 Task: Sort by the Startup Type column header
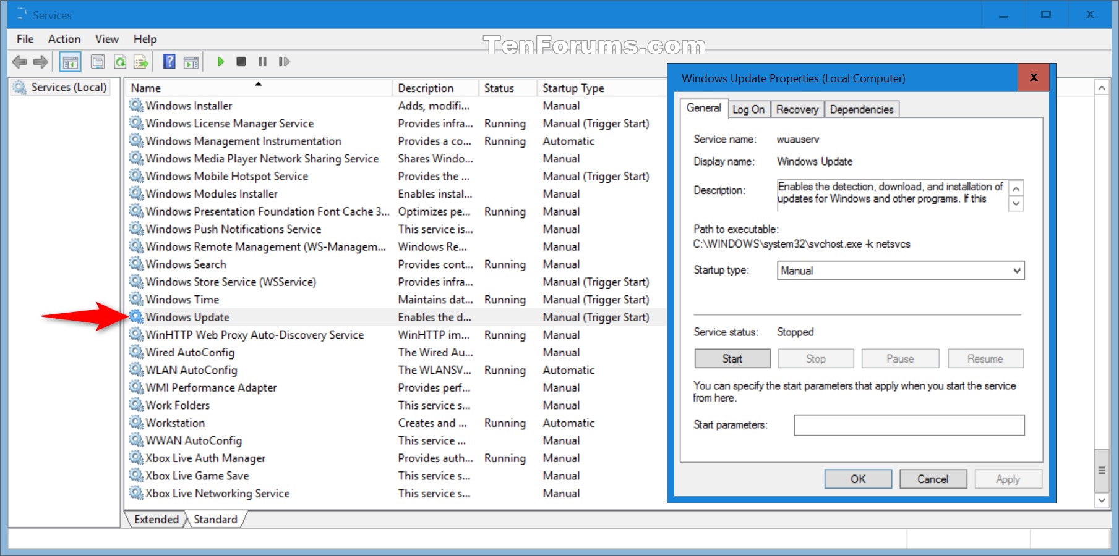tap(601, 88)
